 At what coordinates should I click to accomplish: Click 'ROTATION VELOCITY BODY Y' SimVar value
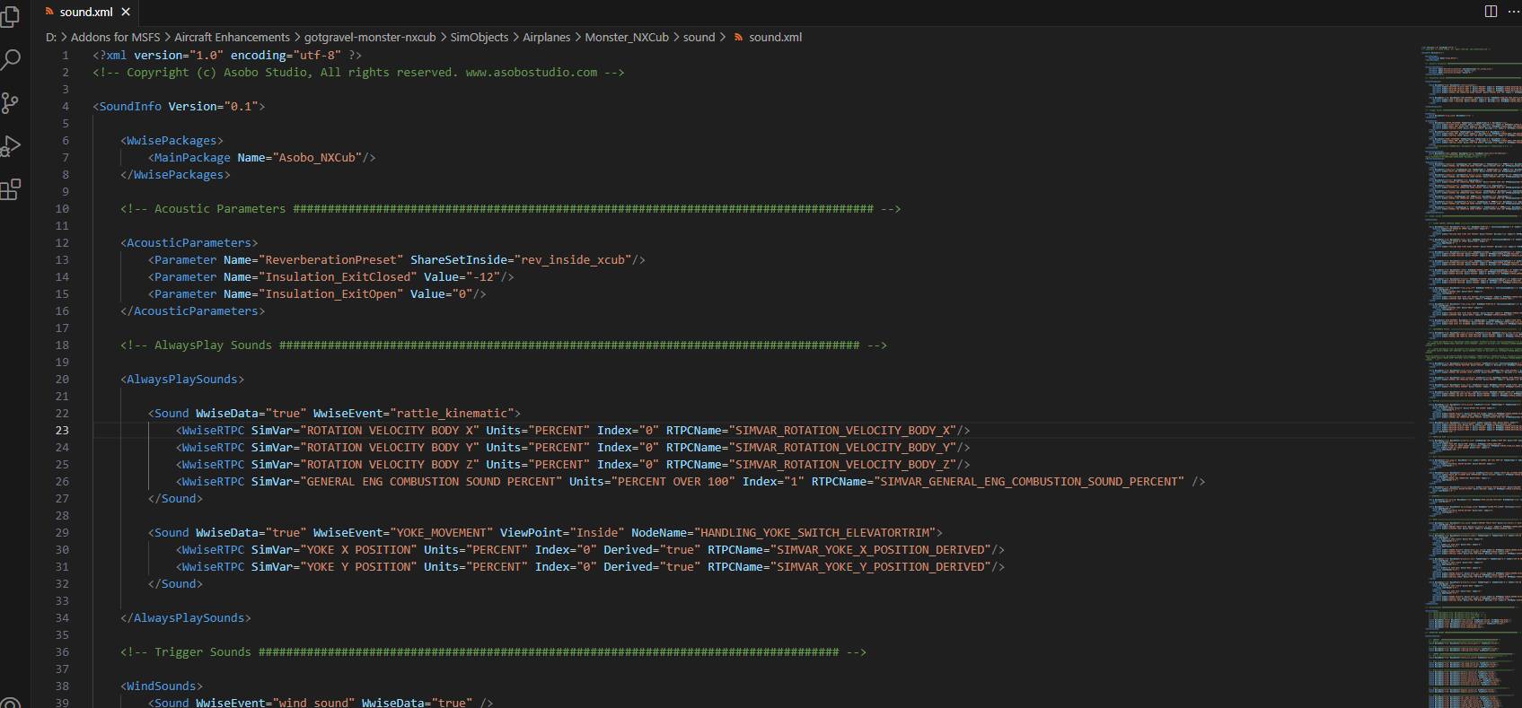tap(390, 447)
